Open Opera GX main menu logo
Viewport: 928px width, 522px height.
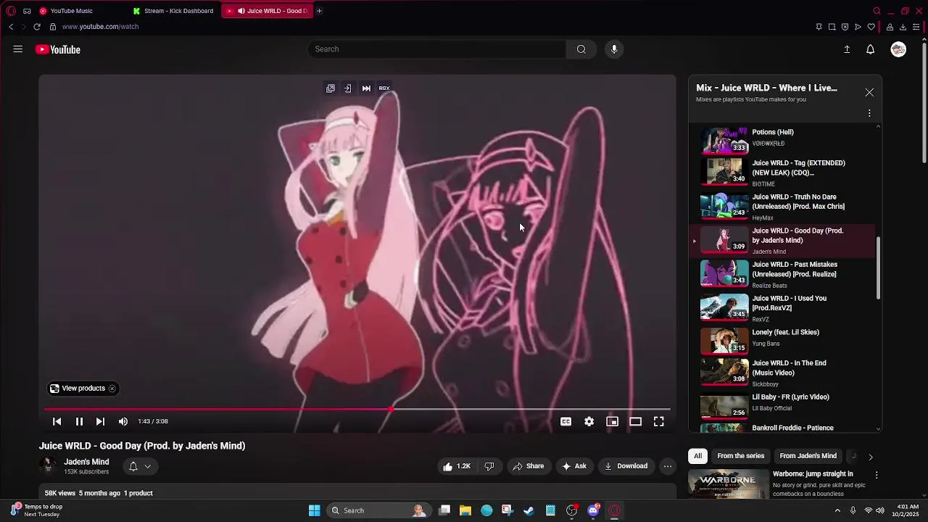(x=11, y=11)
